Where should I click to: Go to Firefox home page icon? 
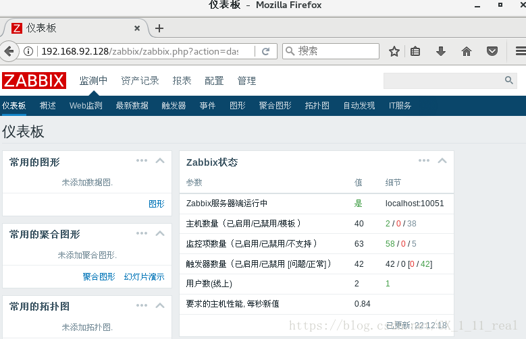(467, 51)
